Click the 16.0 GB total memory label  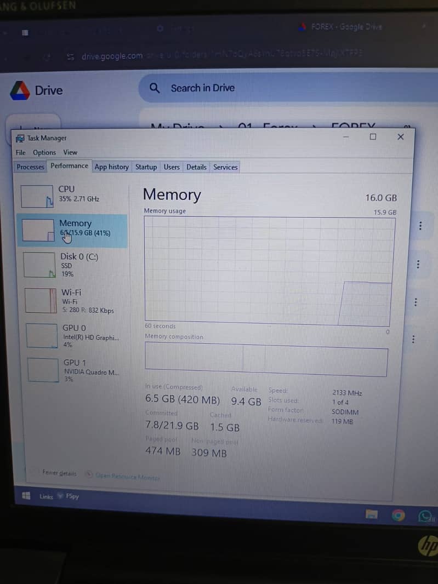(x=381, y=198)
